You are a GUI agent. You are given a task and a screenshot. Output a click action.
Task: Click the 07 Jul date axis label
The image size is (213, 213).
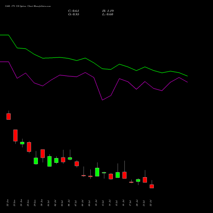pyautogui.click(x=76, y=203)
